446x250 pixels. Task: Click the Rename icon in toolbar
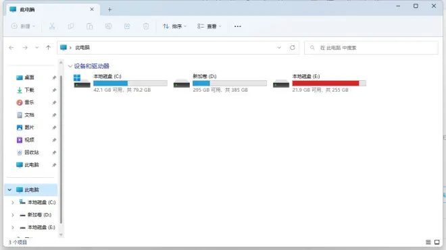click(x=108, y=26)
